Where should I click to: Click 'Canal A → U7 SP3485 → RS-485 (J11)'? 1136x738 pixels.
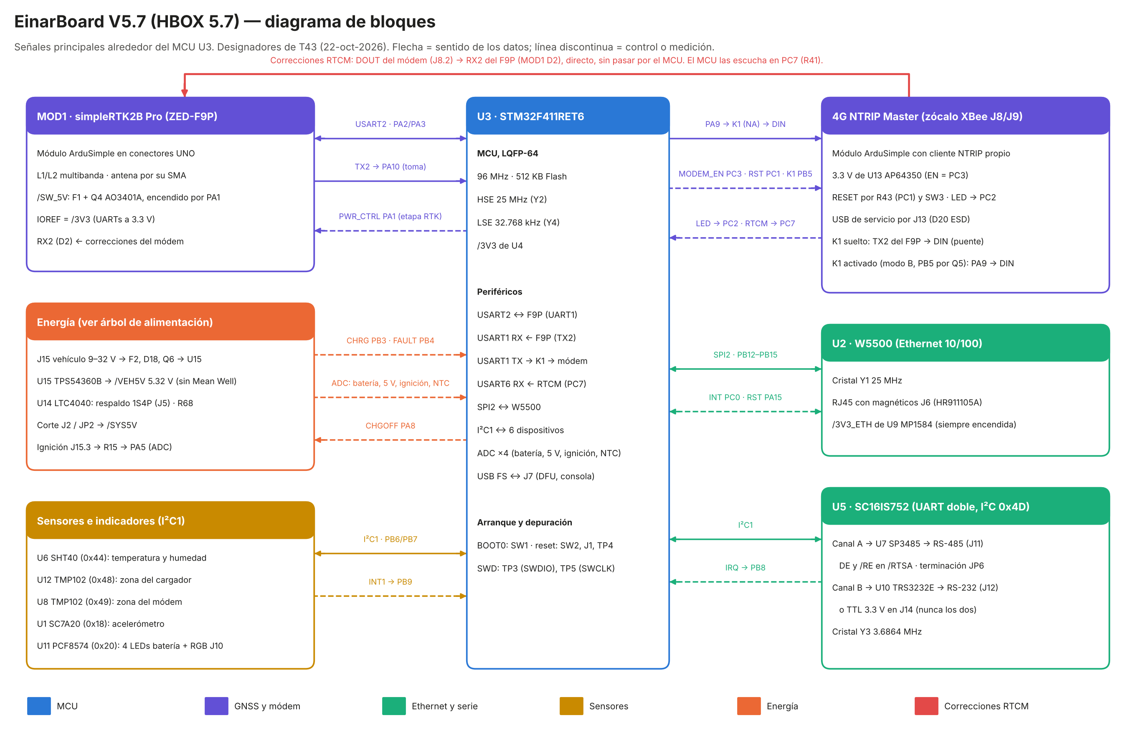pyautogui.click(x=908, y=543)
